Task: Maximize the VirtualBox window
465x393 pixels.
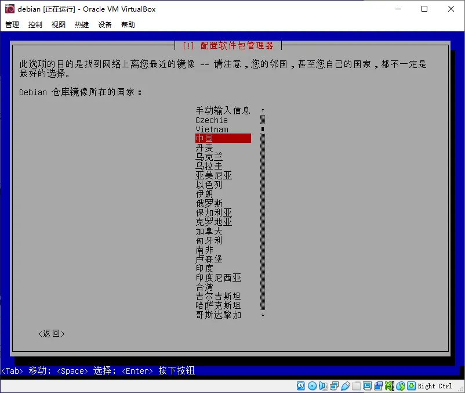Action: pyautogui.click(x=424, y=9)
